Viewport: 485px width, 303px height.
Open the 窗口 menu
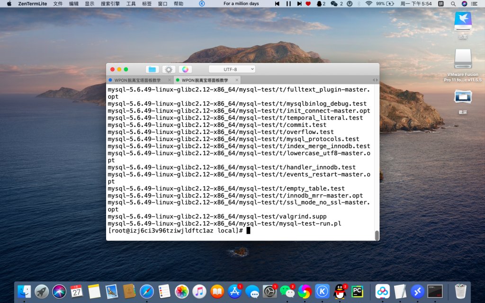pyautogui.click(x=162, y=4)
